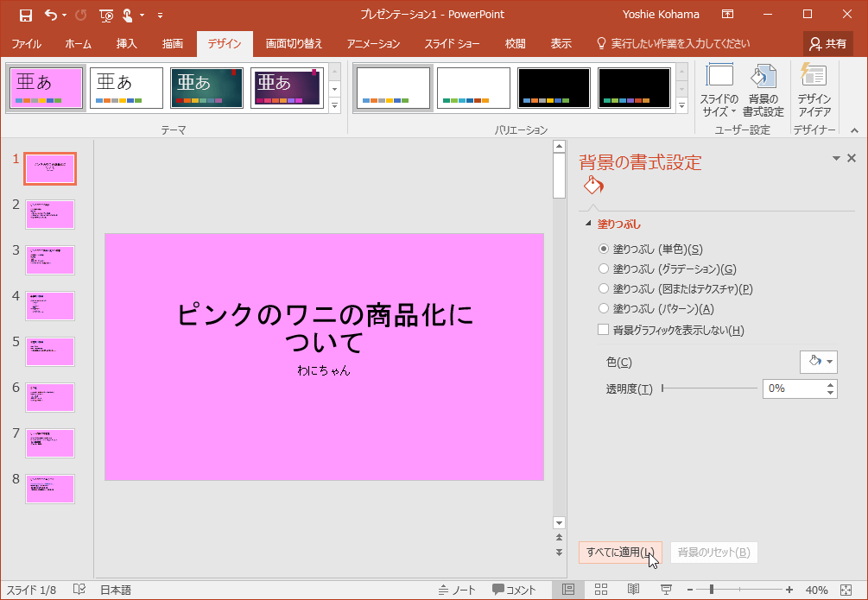Save the presentation using the save icon
868x600 pixels.
(25, 15)
